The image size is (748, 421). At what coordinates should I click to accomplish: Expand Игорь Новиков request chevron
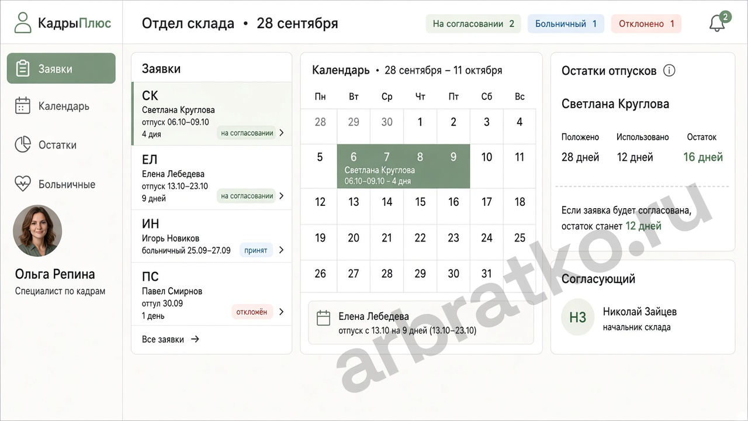282,250
